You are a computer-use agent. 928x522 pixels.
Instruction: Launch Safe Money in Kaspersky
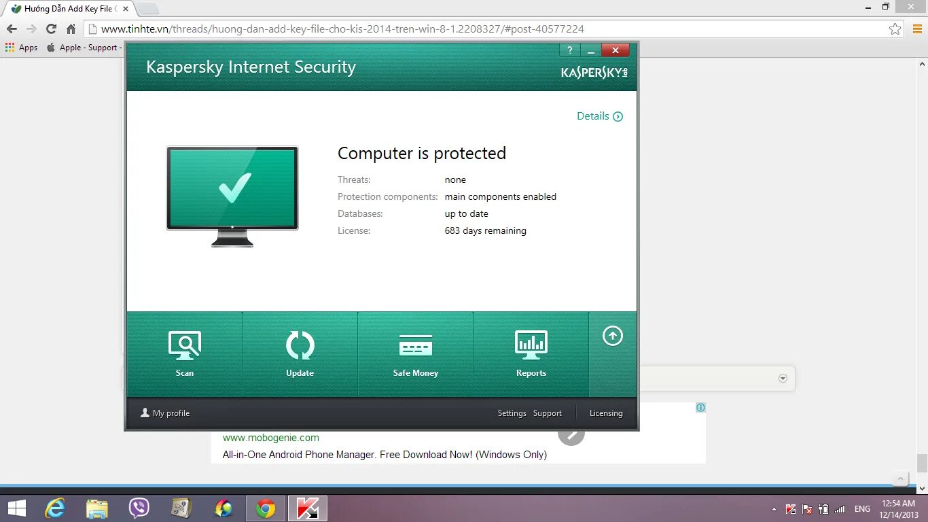tap(415, 354)
